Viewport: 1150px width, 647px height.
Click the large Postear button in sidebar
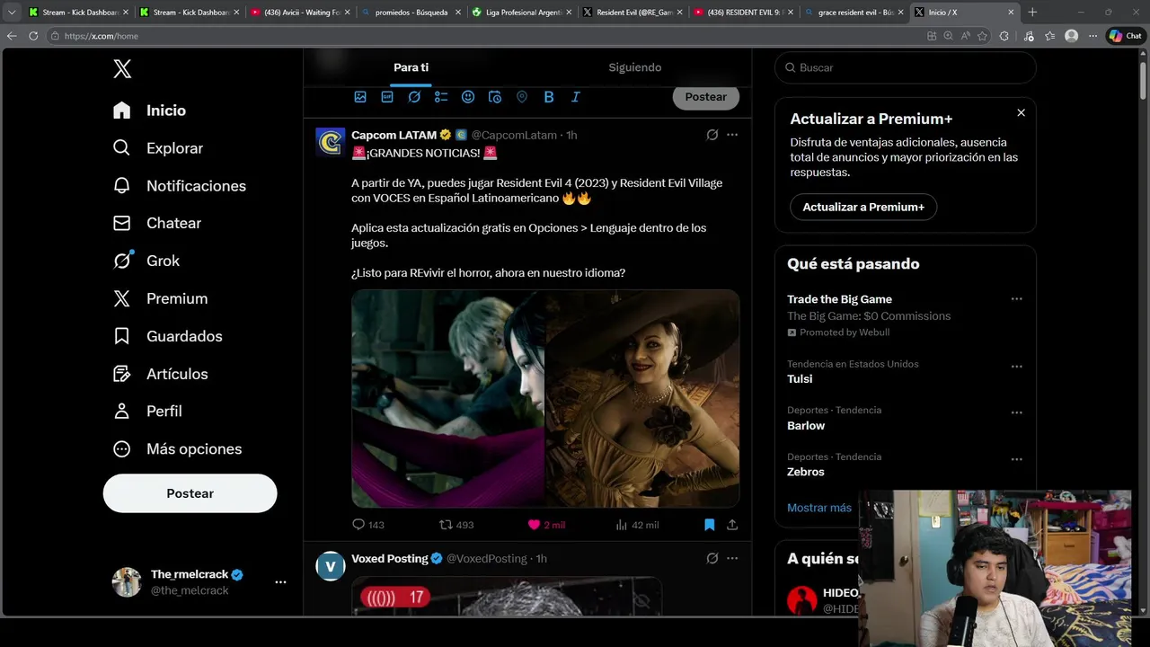190,493
